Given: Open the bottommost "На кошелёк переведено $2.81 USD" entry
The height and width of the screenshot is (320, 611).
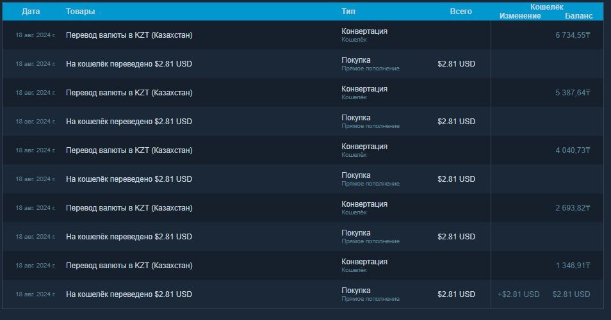Looking at the screenshot, I should click(x=129, y=294).
